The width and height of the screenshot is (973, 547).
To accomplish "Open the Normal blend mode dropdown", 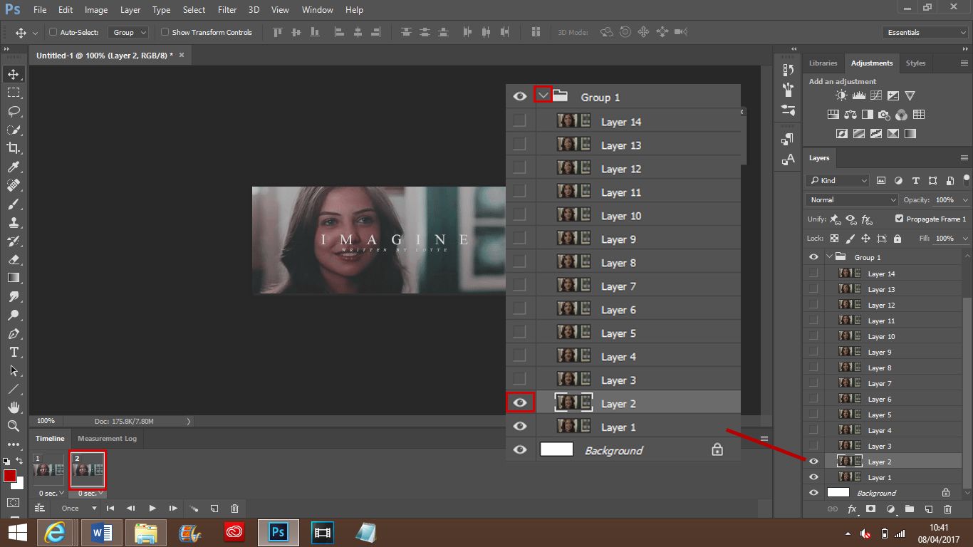I will [x=851, y=200].
